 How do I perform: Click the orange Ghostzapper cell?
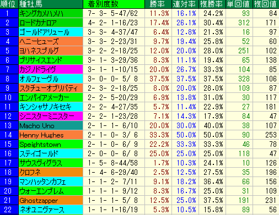click(x=51, y=200)
